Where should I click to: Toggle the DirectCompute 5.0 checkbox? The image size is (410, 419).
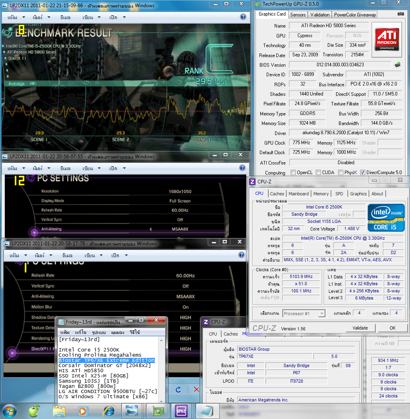point(362,173)
